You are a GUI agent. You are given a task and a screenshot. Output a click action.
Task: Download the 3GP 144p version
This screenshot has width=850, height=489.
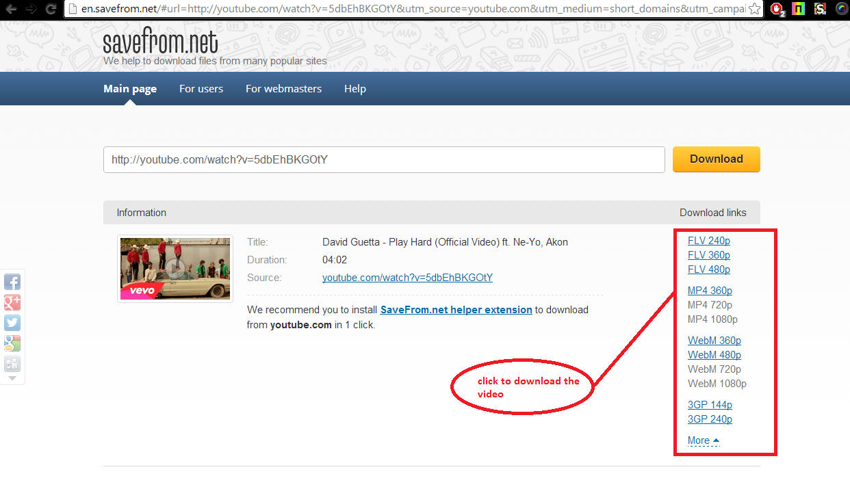point(710,405)
